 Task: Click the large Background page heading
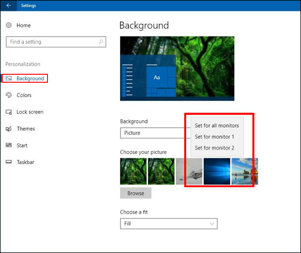pos(144,26)
